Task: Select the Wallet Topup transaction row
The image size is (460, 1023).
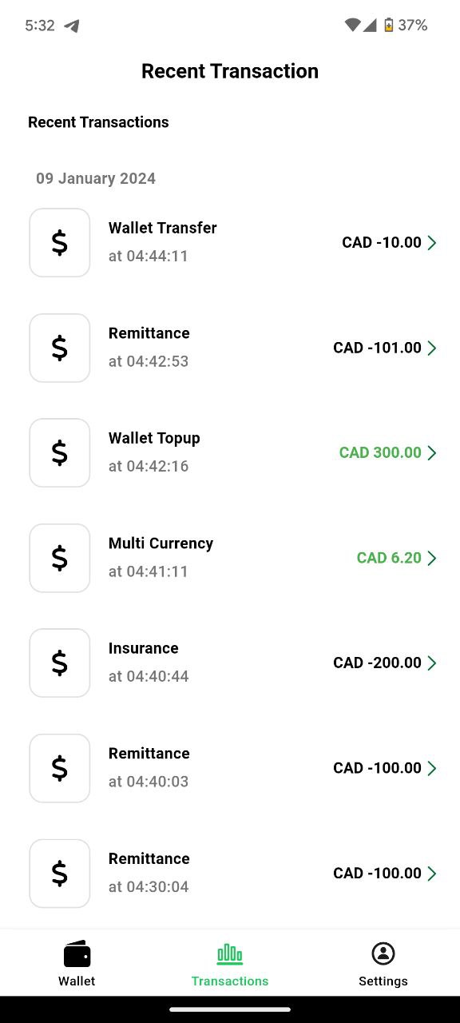Action: pos(230,452)
